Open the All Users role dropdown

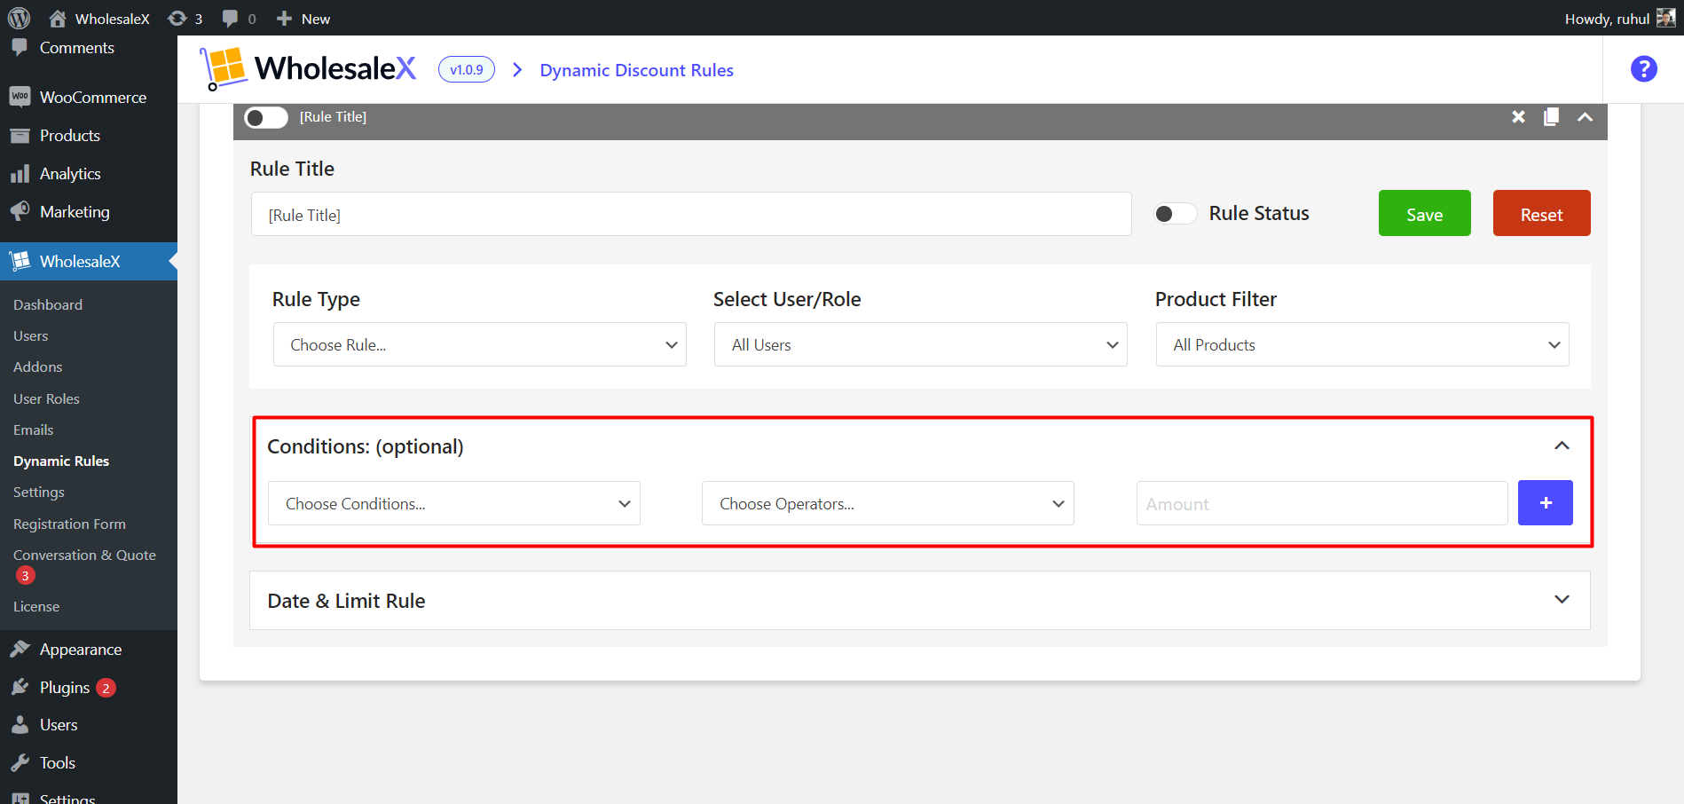(x=920, y=344)
